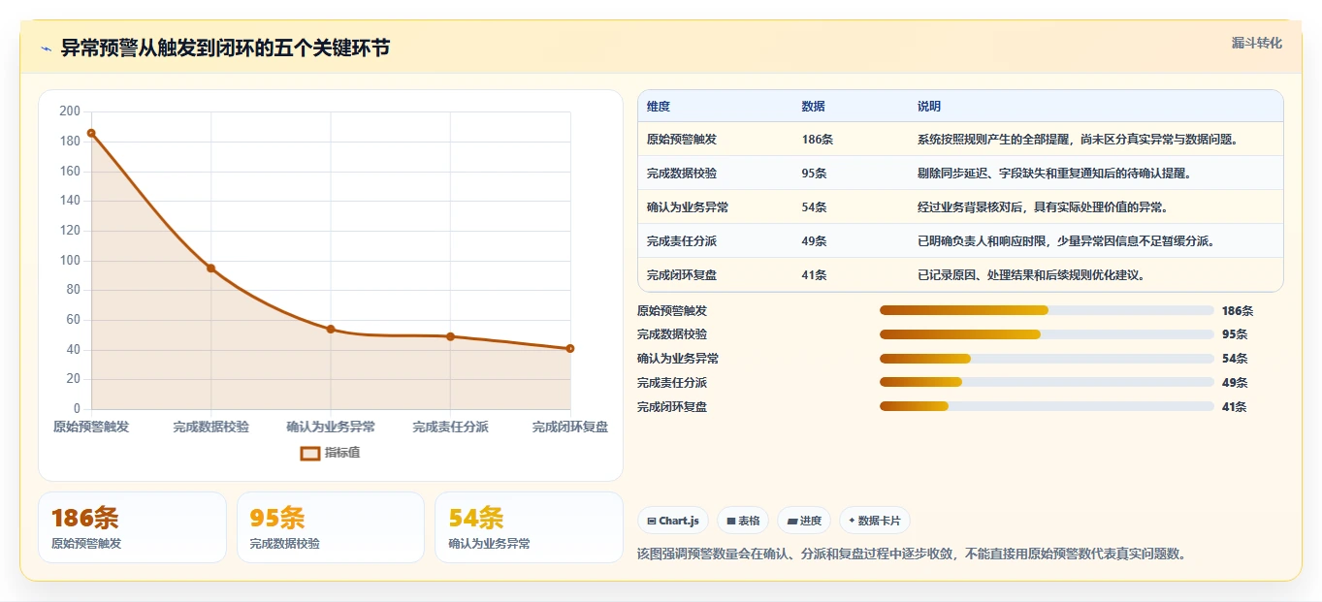This screenshot has width=1322, height=602.
Task: Click the 54条 progress bar for 确认为业务异常
Action: point(1047,359)
